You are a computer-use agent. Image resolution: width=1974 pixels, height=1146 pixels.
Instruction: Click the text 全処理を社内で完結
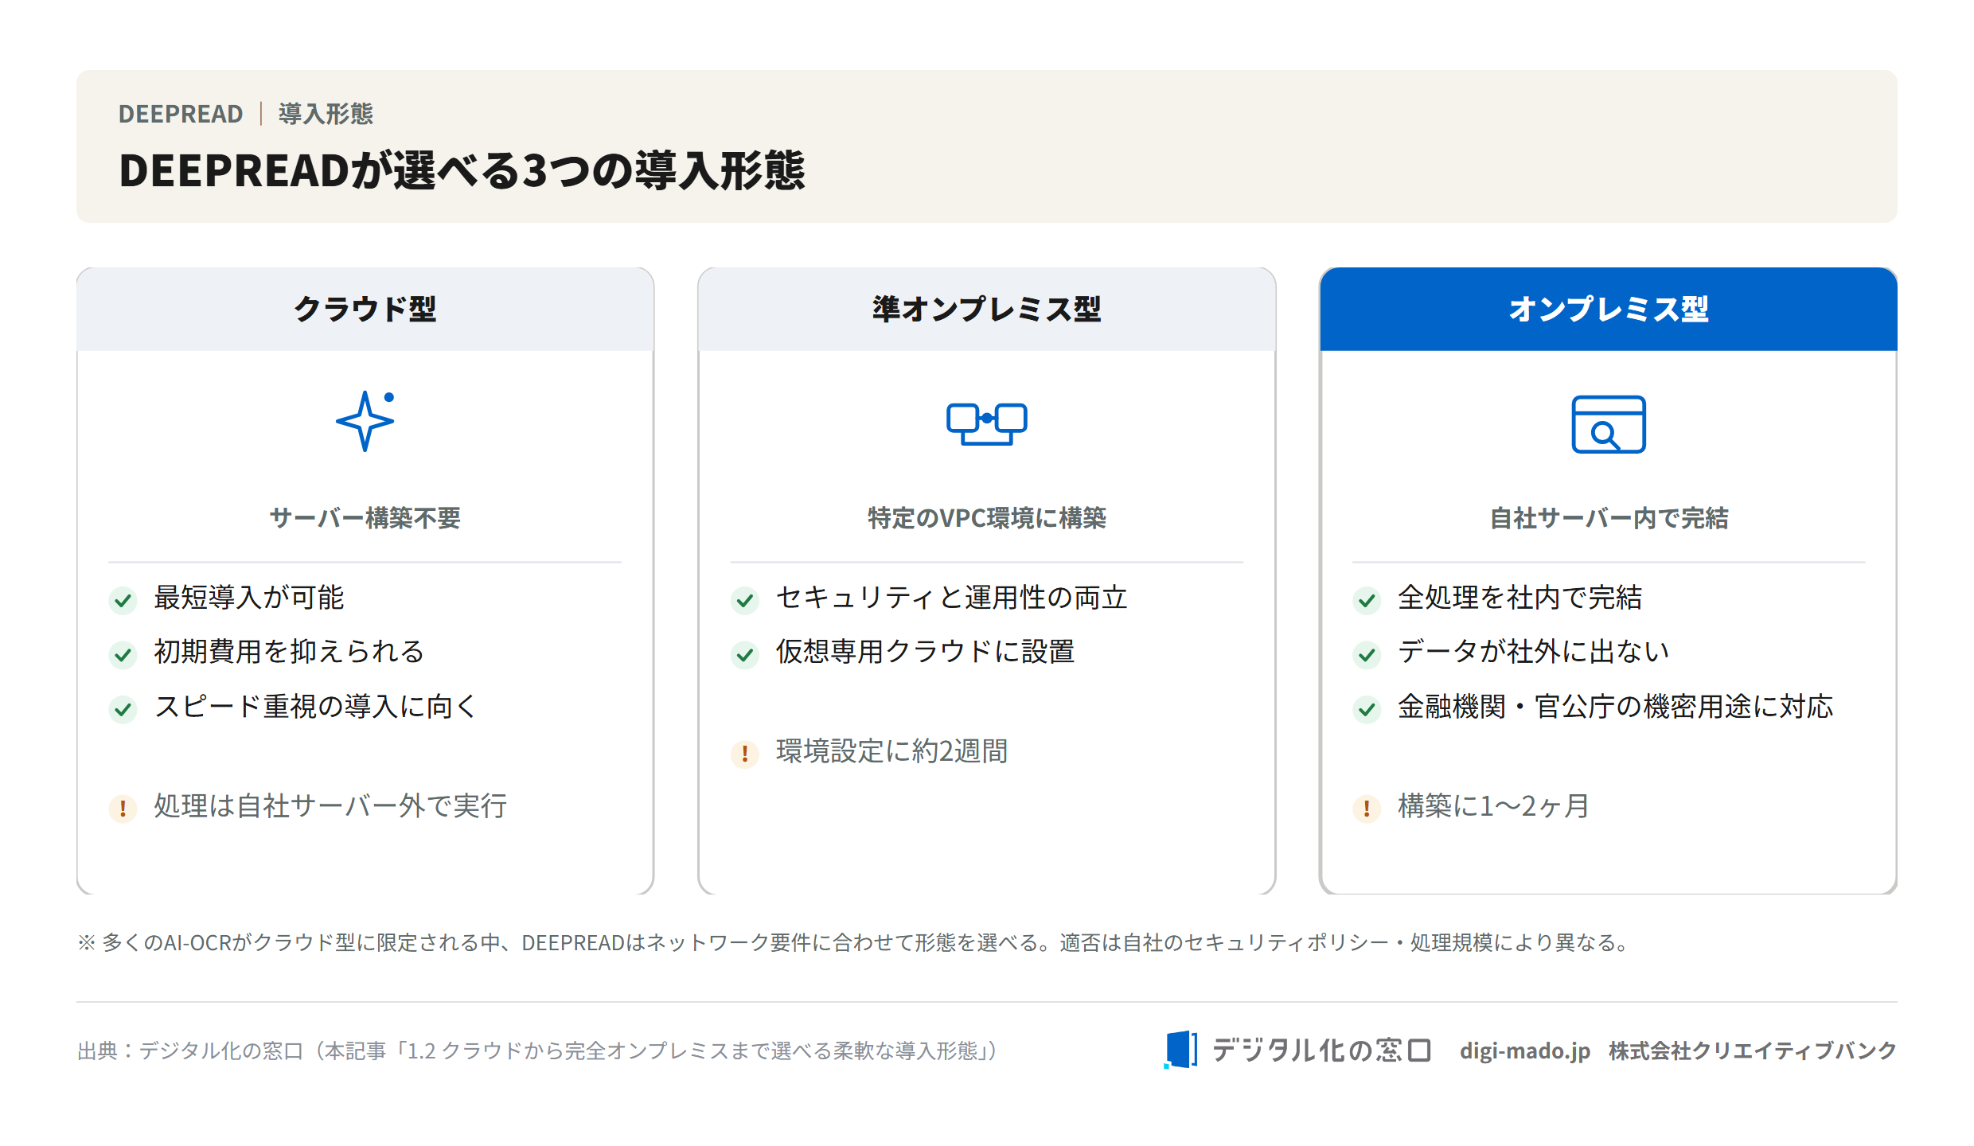tap(1520, 598)
